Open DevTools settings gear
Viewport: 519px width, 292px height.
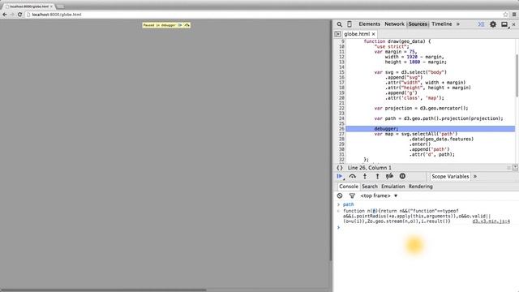pyautogui.click(x=493, y=24)
